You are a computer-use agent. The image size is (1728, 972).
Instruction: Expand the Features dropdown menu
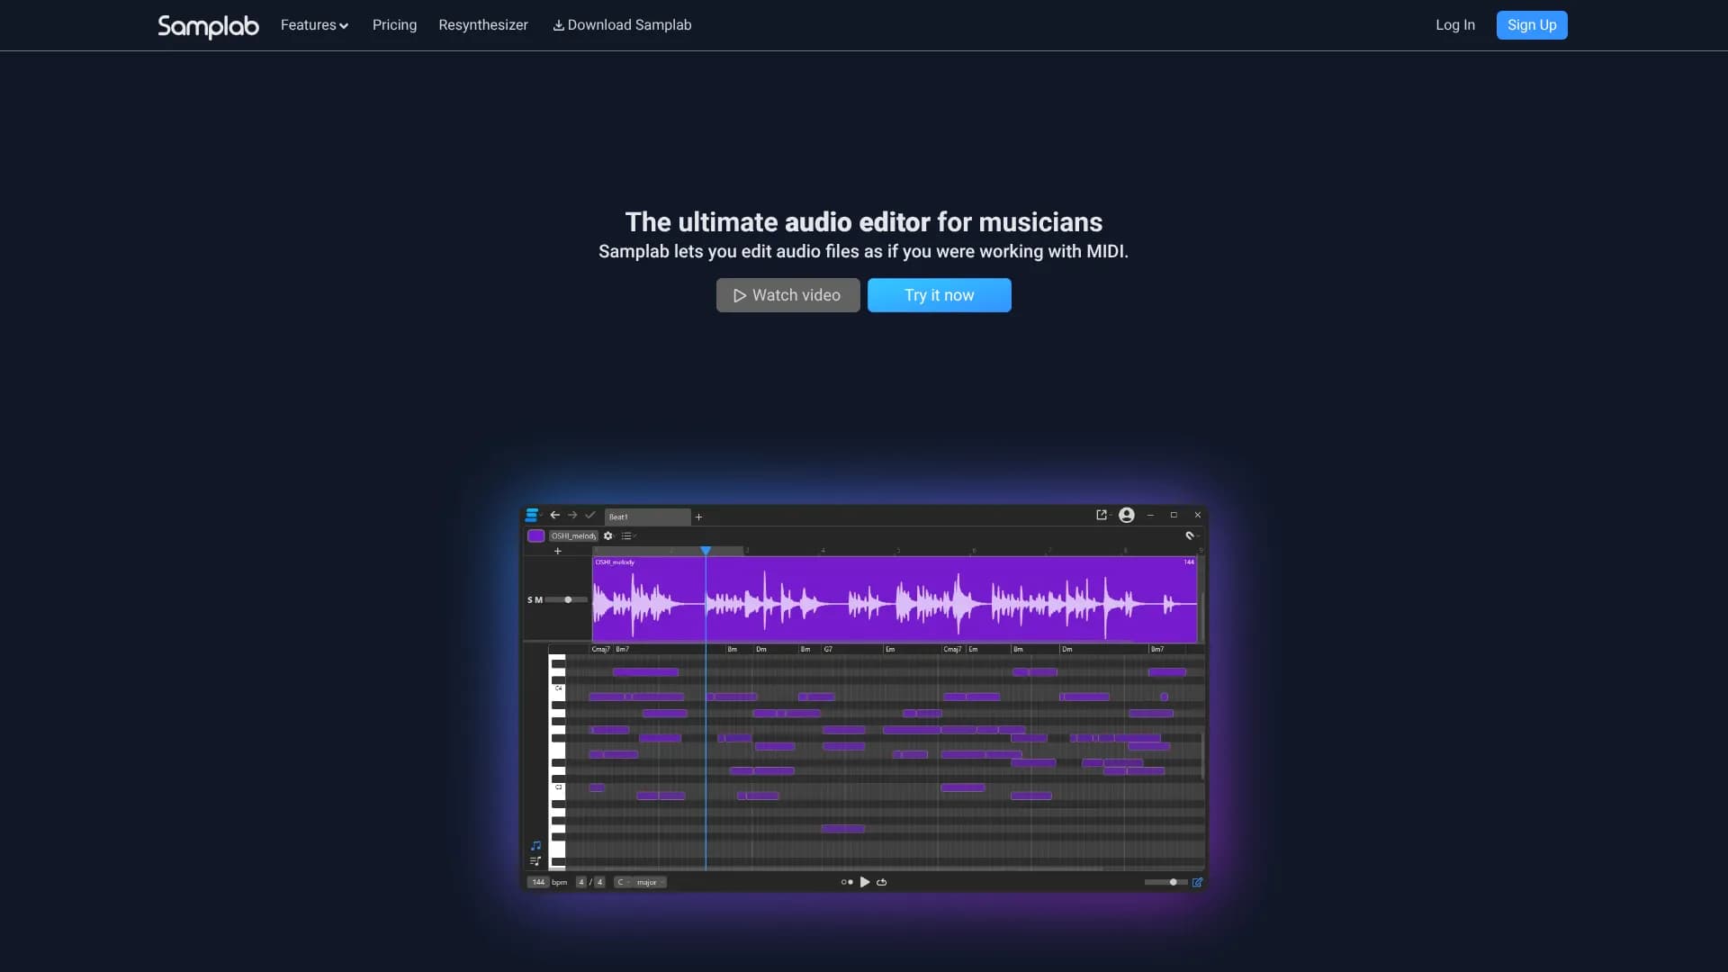click(314, 25)
